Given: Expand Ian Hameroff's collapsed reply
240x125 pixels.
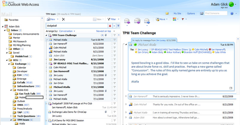Looking at the screenshot, I should pos(126,96).
